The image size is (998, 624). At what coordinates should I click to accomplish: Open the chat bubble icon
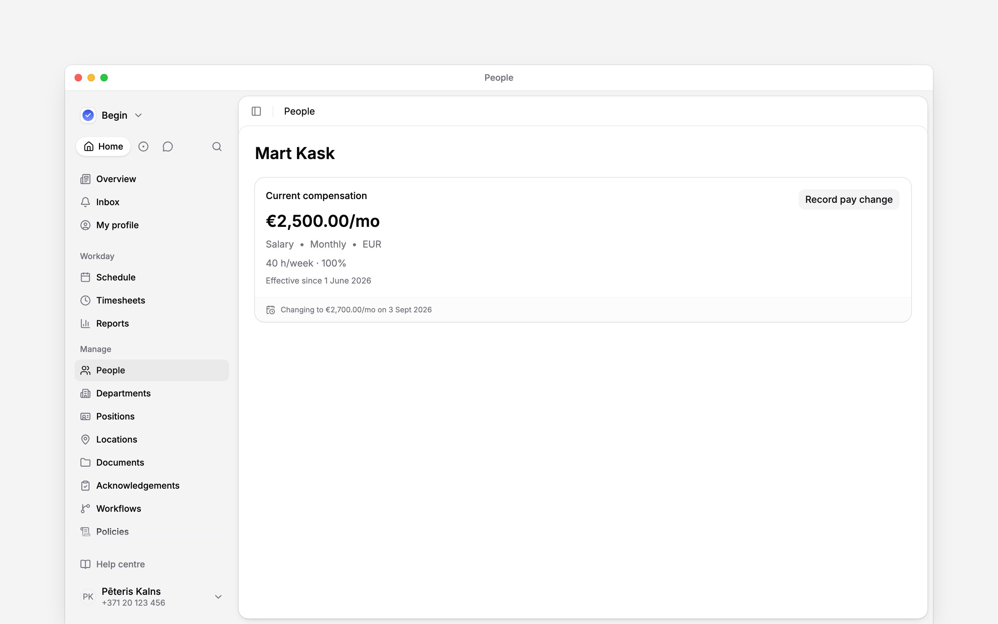167,147
